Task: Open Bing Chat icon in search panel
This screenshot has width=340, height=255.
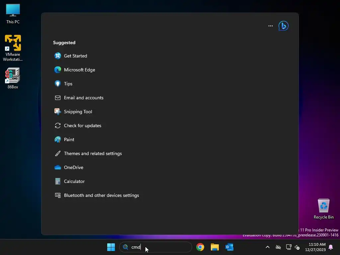Action: tap(284, 26)
